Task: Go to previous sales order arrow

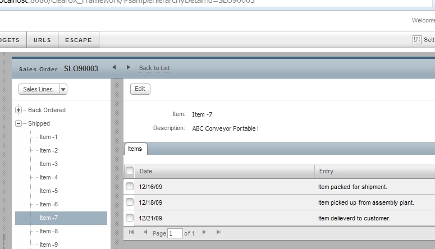Action: pyautogui.click(x=114, y=67)
